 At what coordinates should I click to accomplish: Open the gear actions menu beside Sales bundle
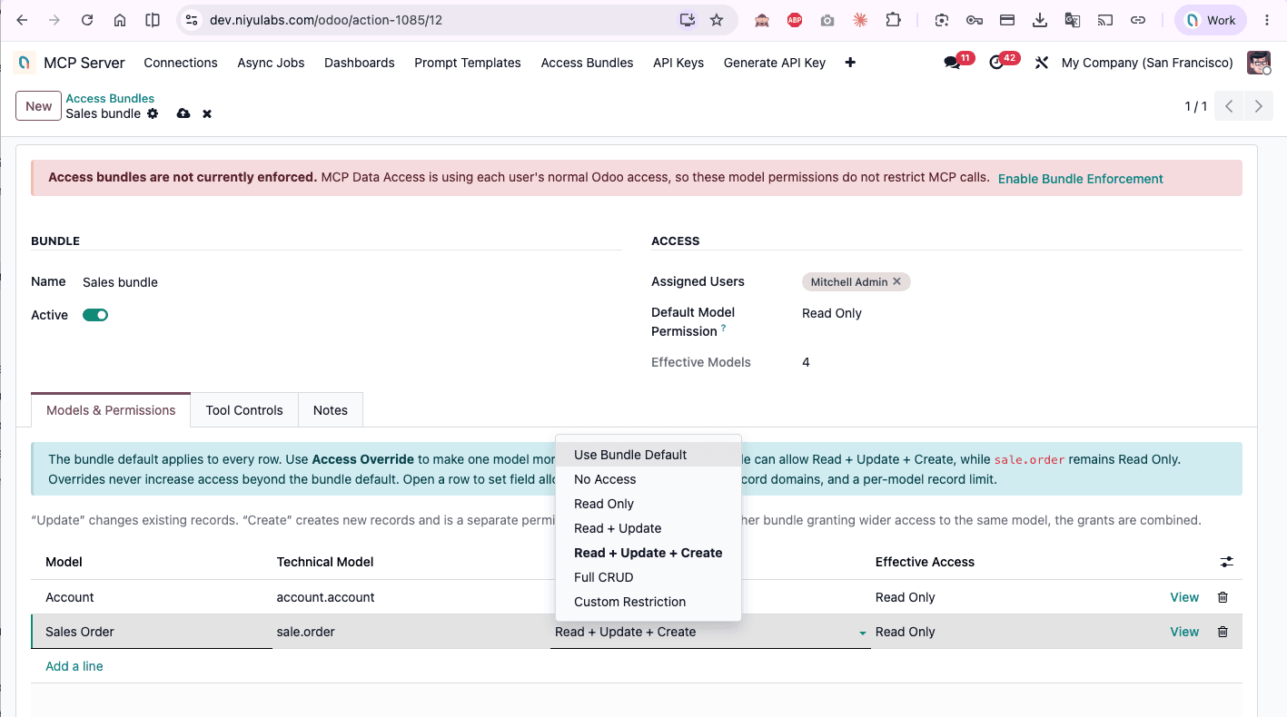[x=153, y=113]
